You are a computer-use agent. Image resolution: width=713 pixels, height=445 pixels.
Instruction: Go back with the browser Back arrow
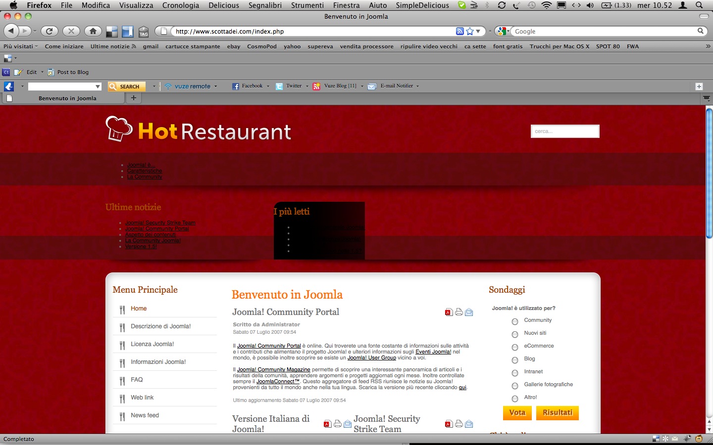pyautogui.click(x=11, y=31)
